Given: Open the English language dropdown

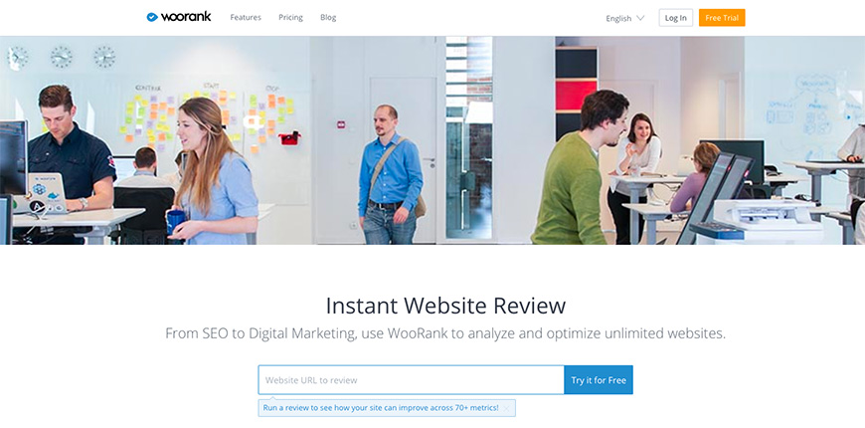Looking at the screenshot, I should click(619, 18).
